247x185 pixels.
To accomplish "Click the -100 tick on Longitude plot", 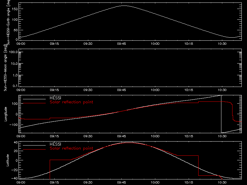I will coord(14,125).
